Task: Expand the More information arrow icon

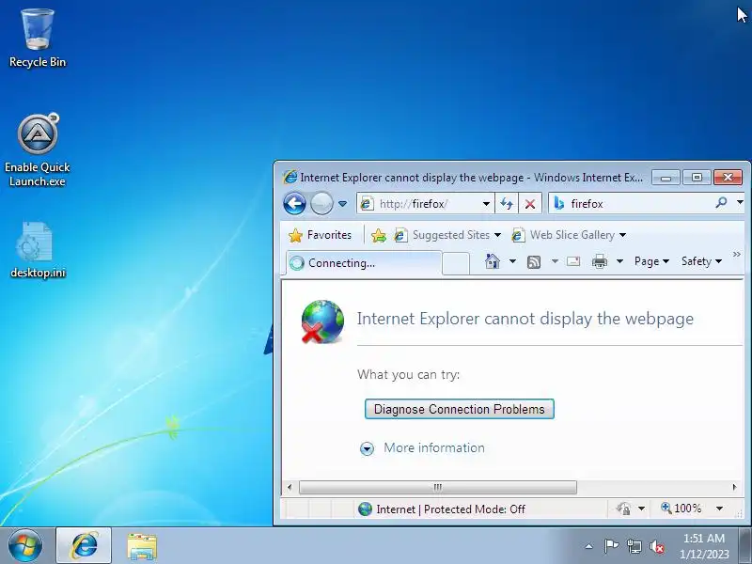Action: coord(367,448)
